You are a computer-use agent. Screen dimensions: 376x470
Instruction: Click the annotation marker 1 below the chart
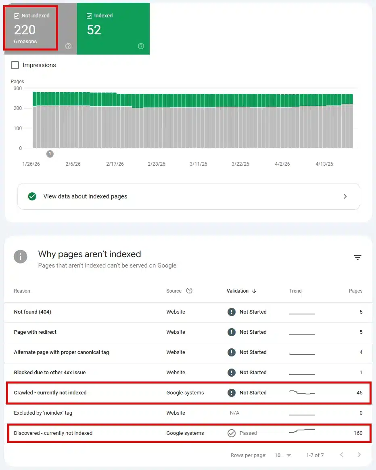50,154
